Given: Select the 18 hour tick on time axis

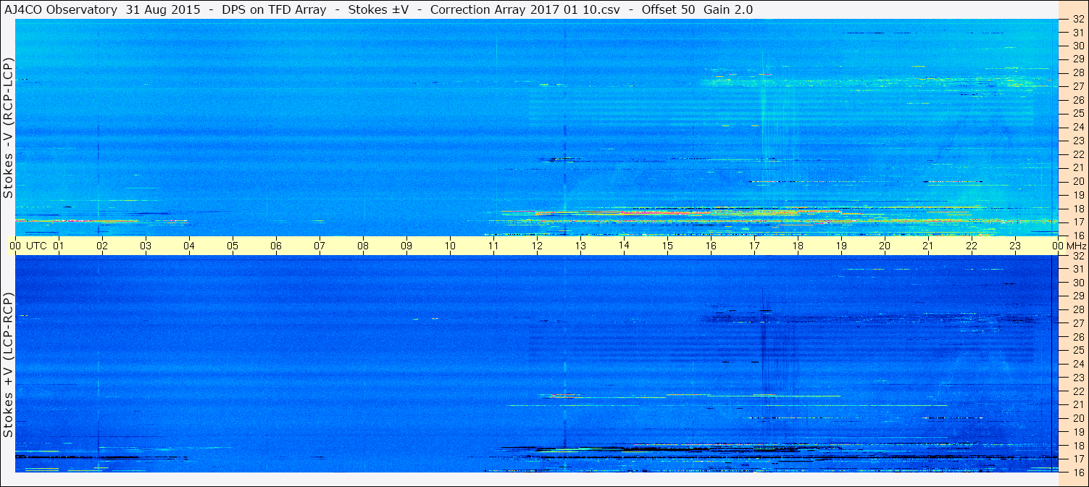Looking at the screenshot, I should coord(798,246).
